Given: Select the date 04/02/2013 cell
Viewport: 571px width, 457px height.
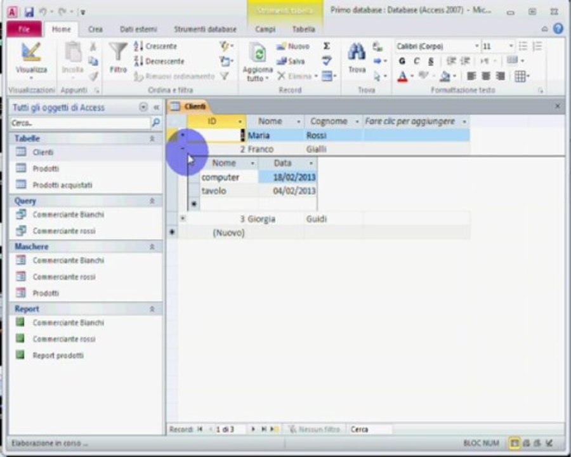Looking at the screenshot, I should click(287, 191).
